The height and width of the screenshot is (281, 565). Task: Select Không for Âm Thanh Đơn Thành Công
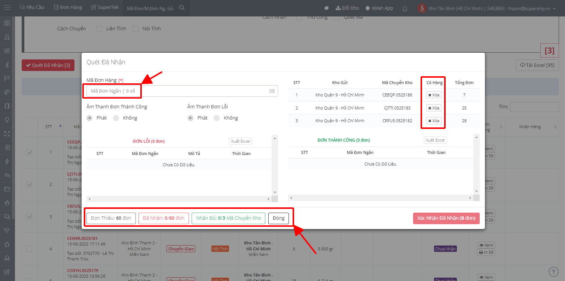click(116, 118)
